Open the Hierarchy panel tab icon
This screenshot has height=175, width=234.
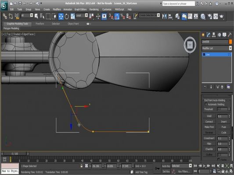[214, 35]
